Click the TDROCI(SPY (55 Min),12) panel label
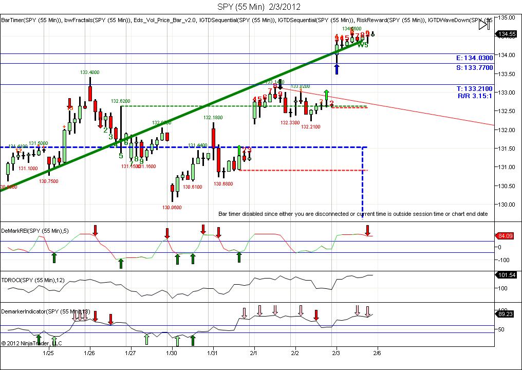Image resolution: width=522 pixels, height=370 pixels. pos(33,280)
